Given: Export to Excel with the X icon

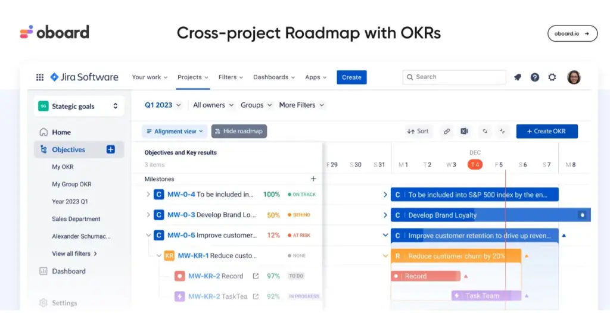Looking at the screenshot, I should (464, 132).
